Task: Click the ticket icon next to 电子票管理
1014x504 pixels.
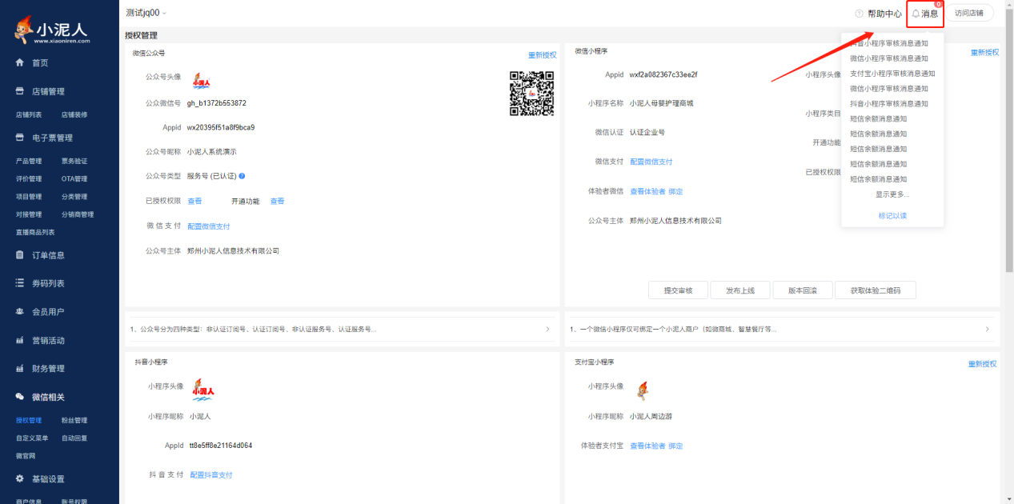Action: (x=20, y=138)
